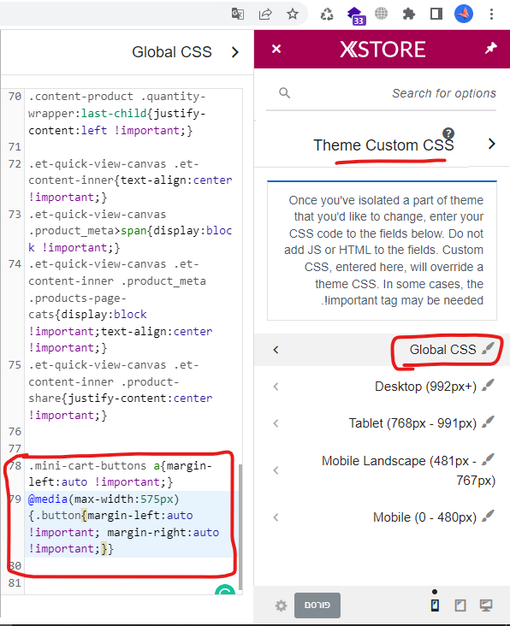Click the brush icon beside Tablet

point(488,422)
